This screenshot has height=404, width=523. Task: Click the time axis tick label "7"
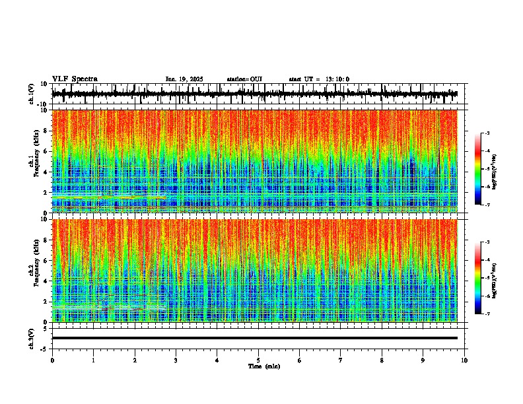click(x=341, y=360)
